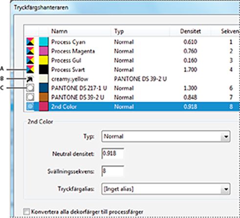
Task: Click the Neutral densitet input field
Action: click(112, 154)
